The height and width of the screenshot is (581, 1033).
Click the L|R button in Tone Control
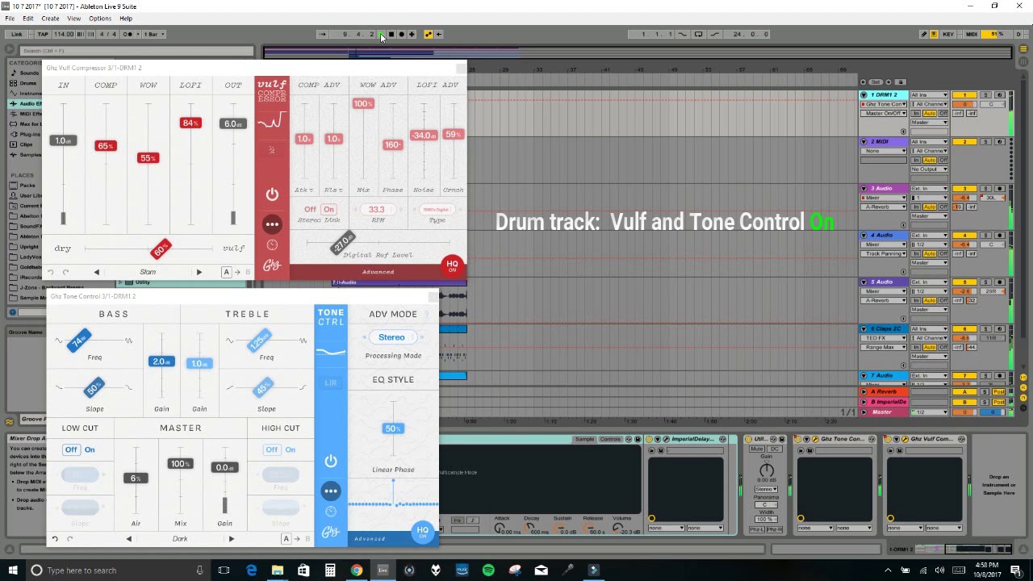[331, 382]
